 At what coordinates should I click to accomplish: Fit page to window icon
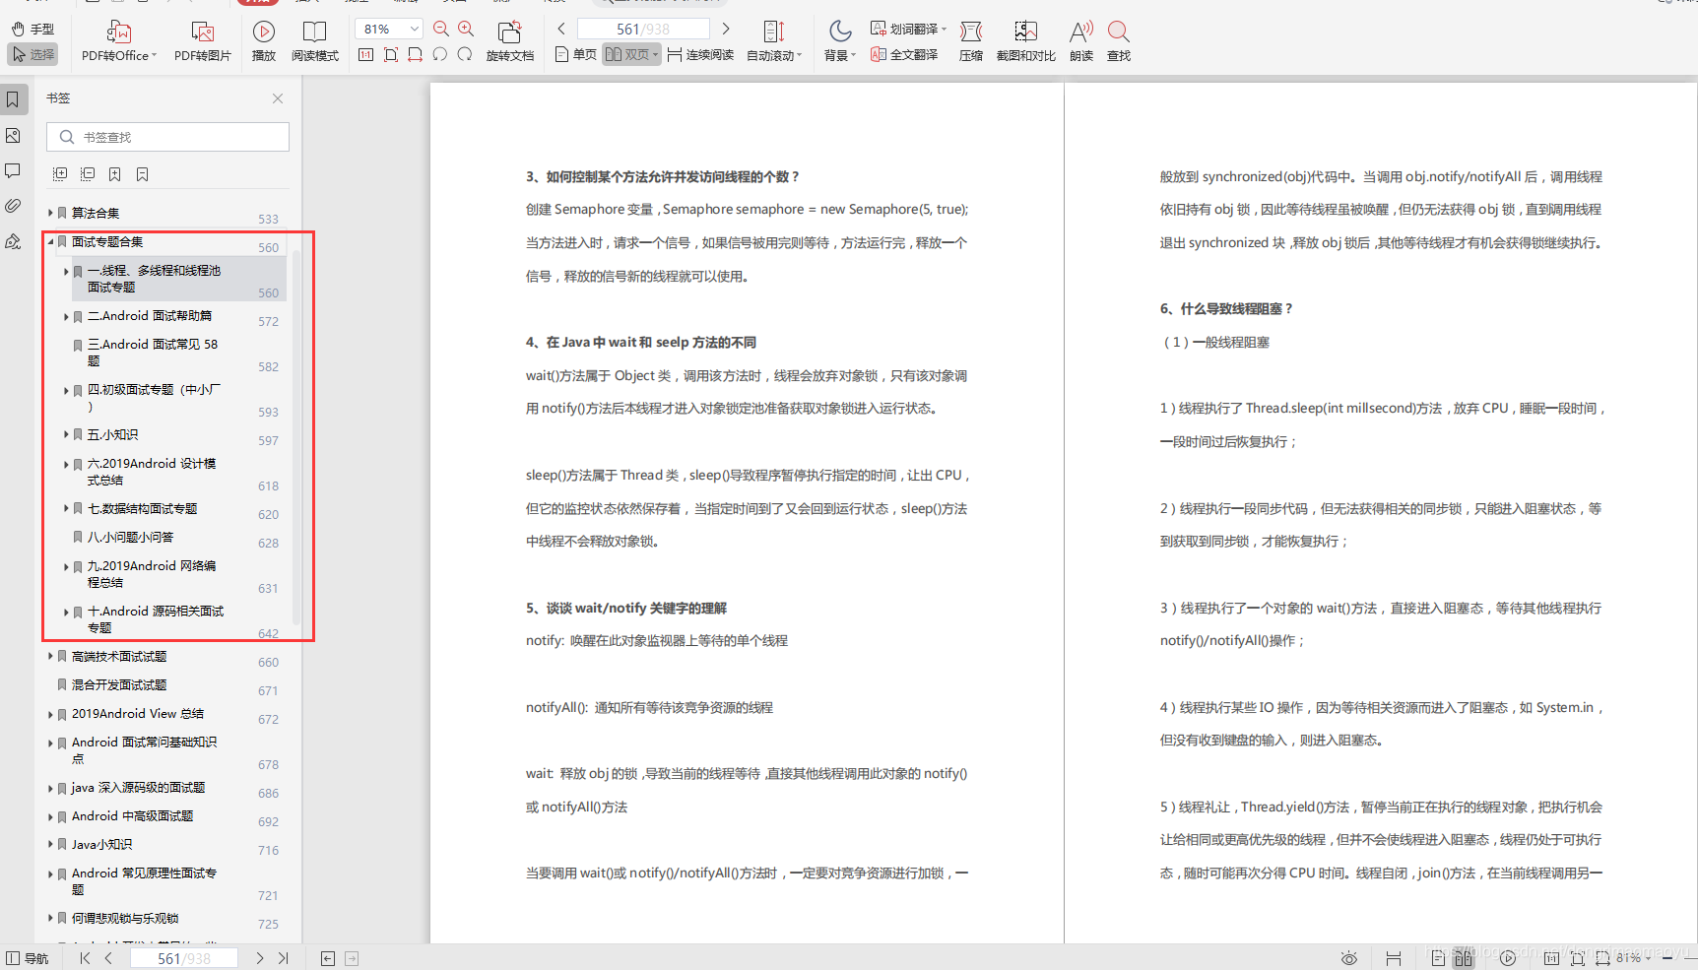pyautogui.click(x=391, y=55)
